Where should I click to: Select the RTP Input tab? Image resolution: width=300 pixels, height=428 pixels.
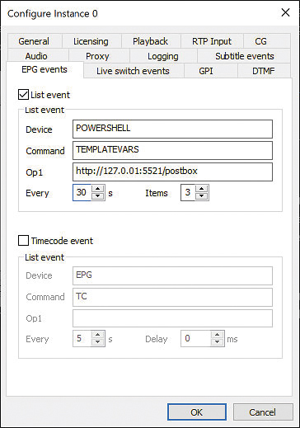[212, 41]
